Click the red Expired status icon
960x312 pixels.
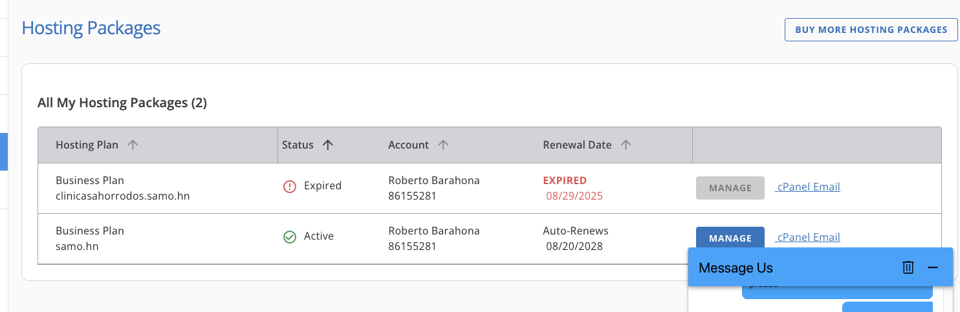290,187
